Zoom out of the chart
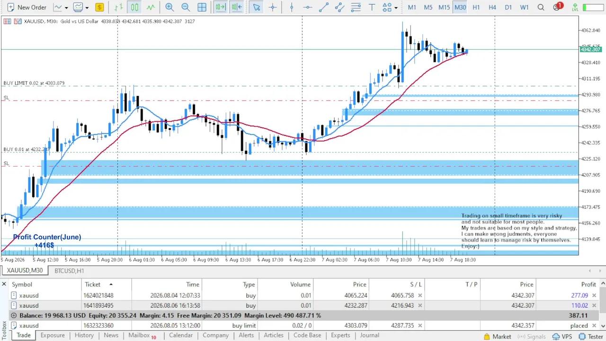Image resolution: width=606 pixels, height=341 pixels. coord(186,7)
